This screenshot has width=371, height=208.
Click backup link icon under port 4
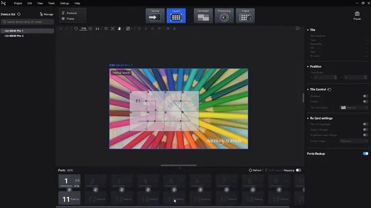coord(148,190)
